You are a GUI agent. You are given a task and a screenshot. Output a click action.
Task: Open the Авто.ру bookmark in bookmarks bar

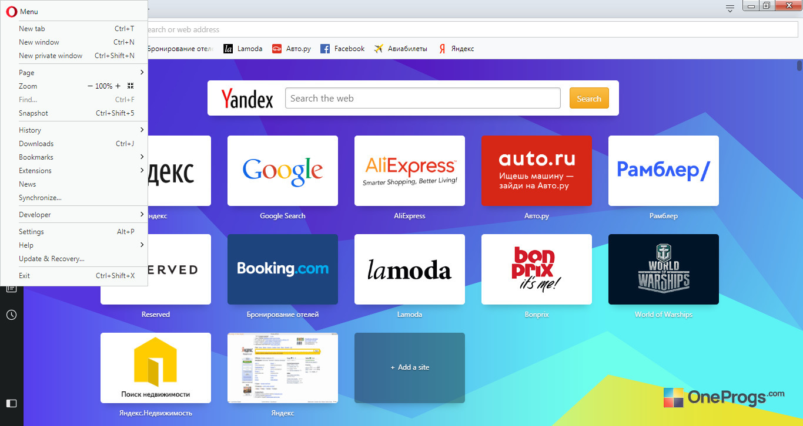point(292,49)
